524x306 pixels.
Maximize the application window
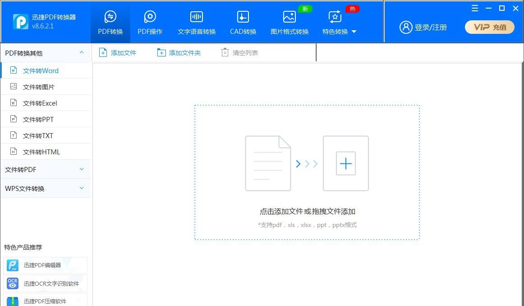502,9
